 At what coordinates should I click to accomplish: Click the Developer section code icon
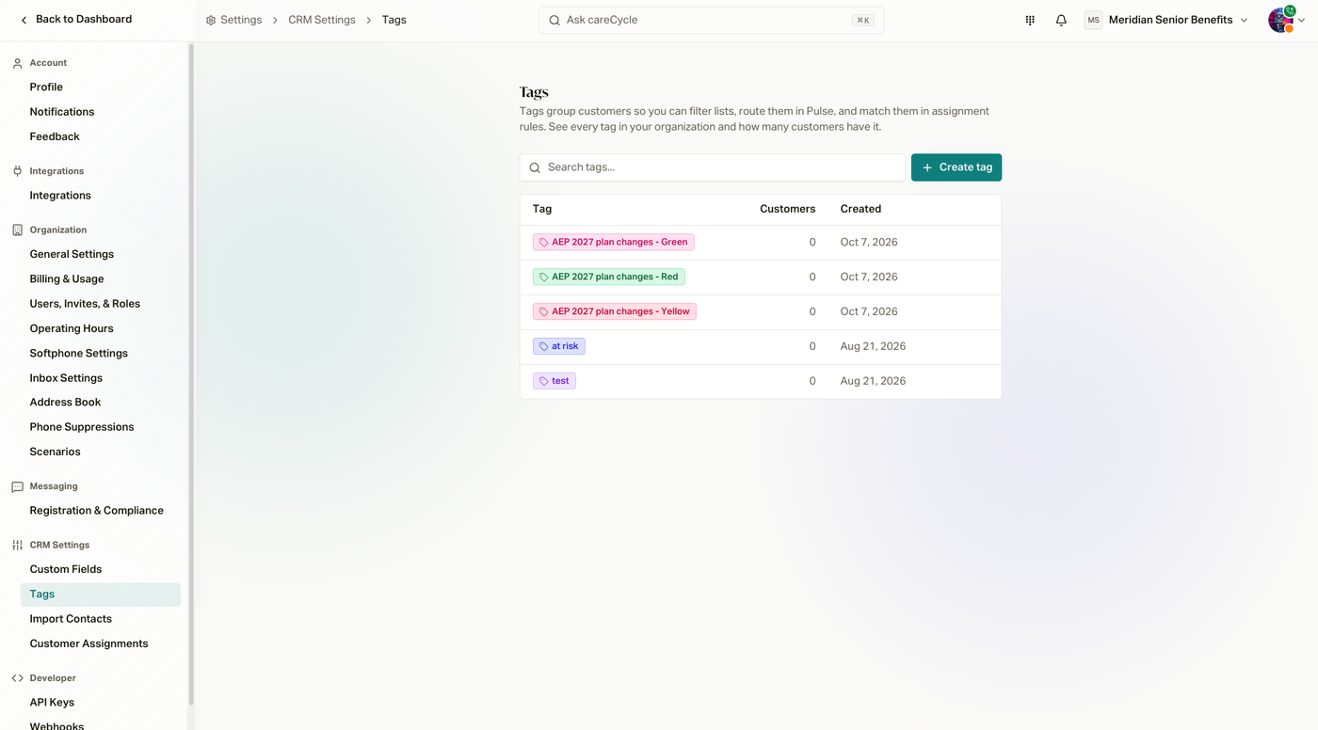[17, 678]
